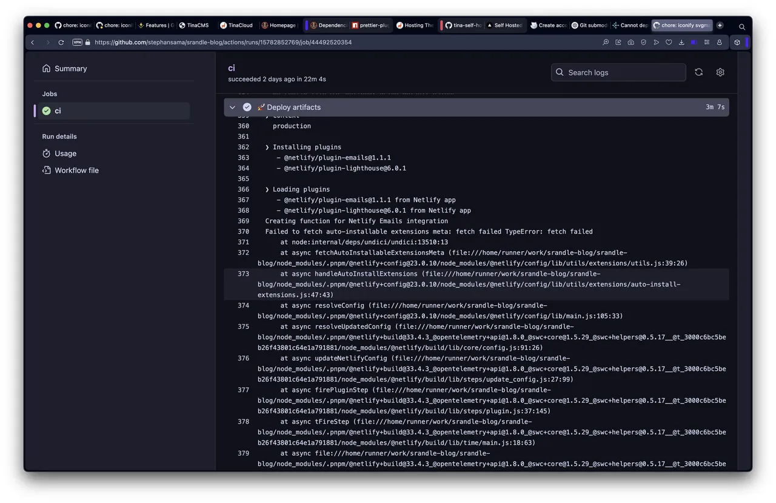The image size is (776, 503).
Task: Switch to the Hosting The tab
Action: [x=415, y=25]
